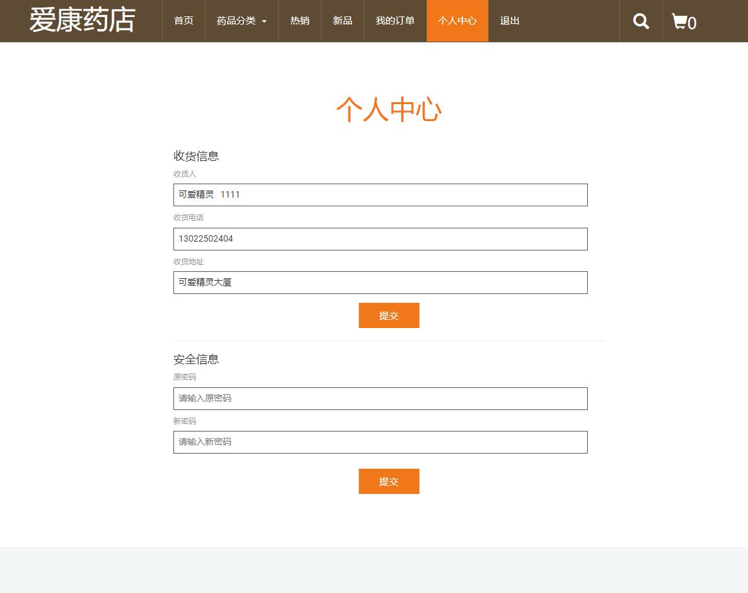
Task: Edit the 收货地址 field showing 可爱精灵大厦
Action: [x=380, y=282]
